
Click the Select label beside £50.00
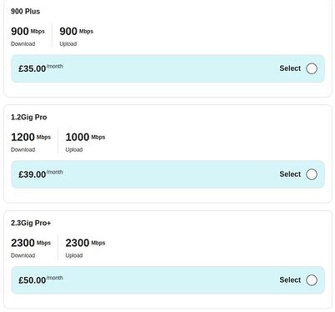pyautogui.click(x=290, y=279)
